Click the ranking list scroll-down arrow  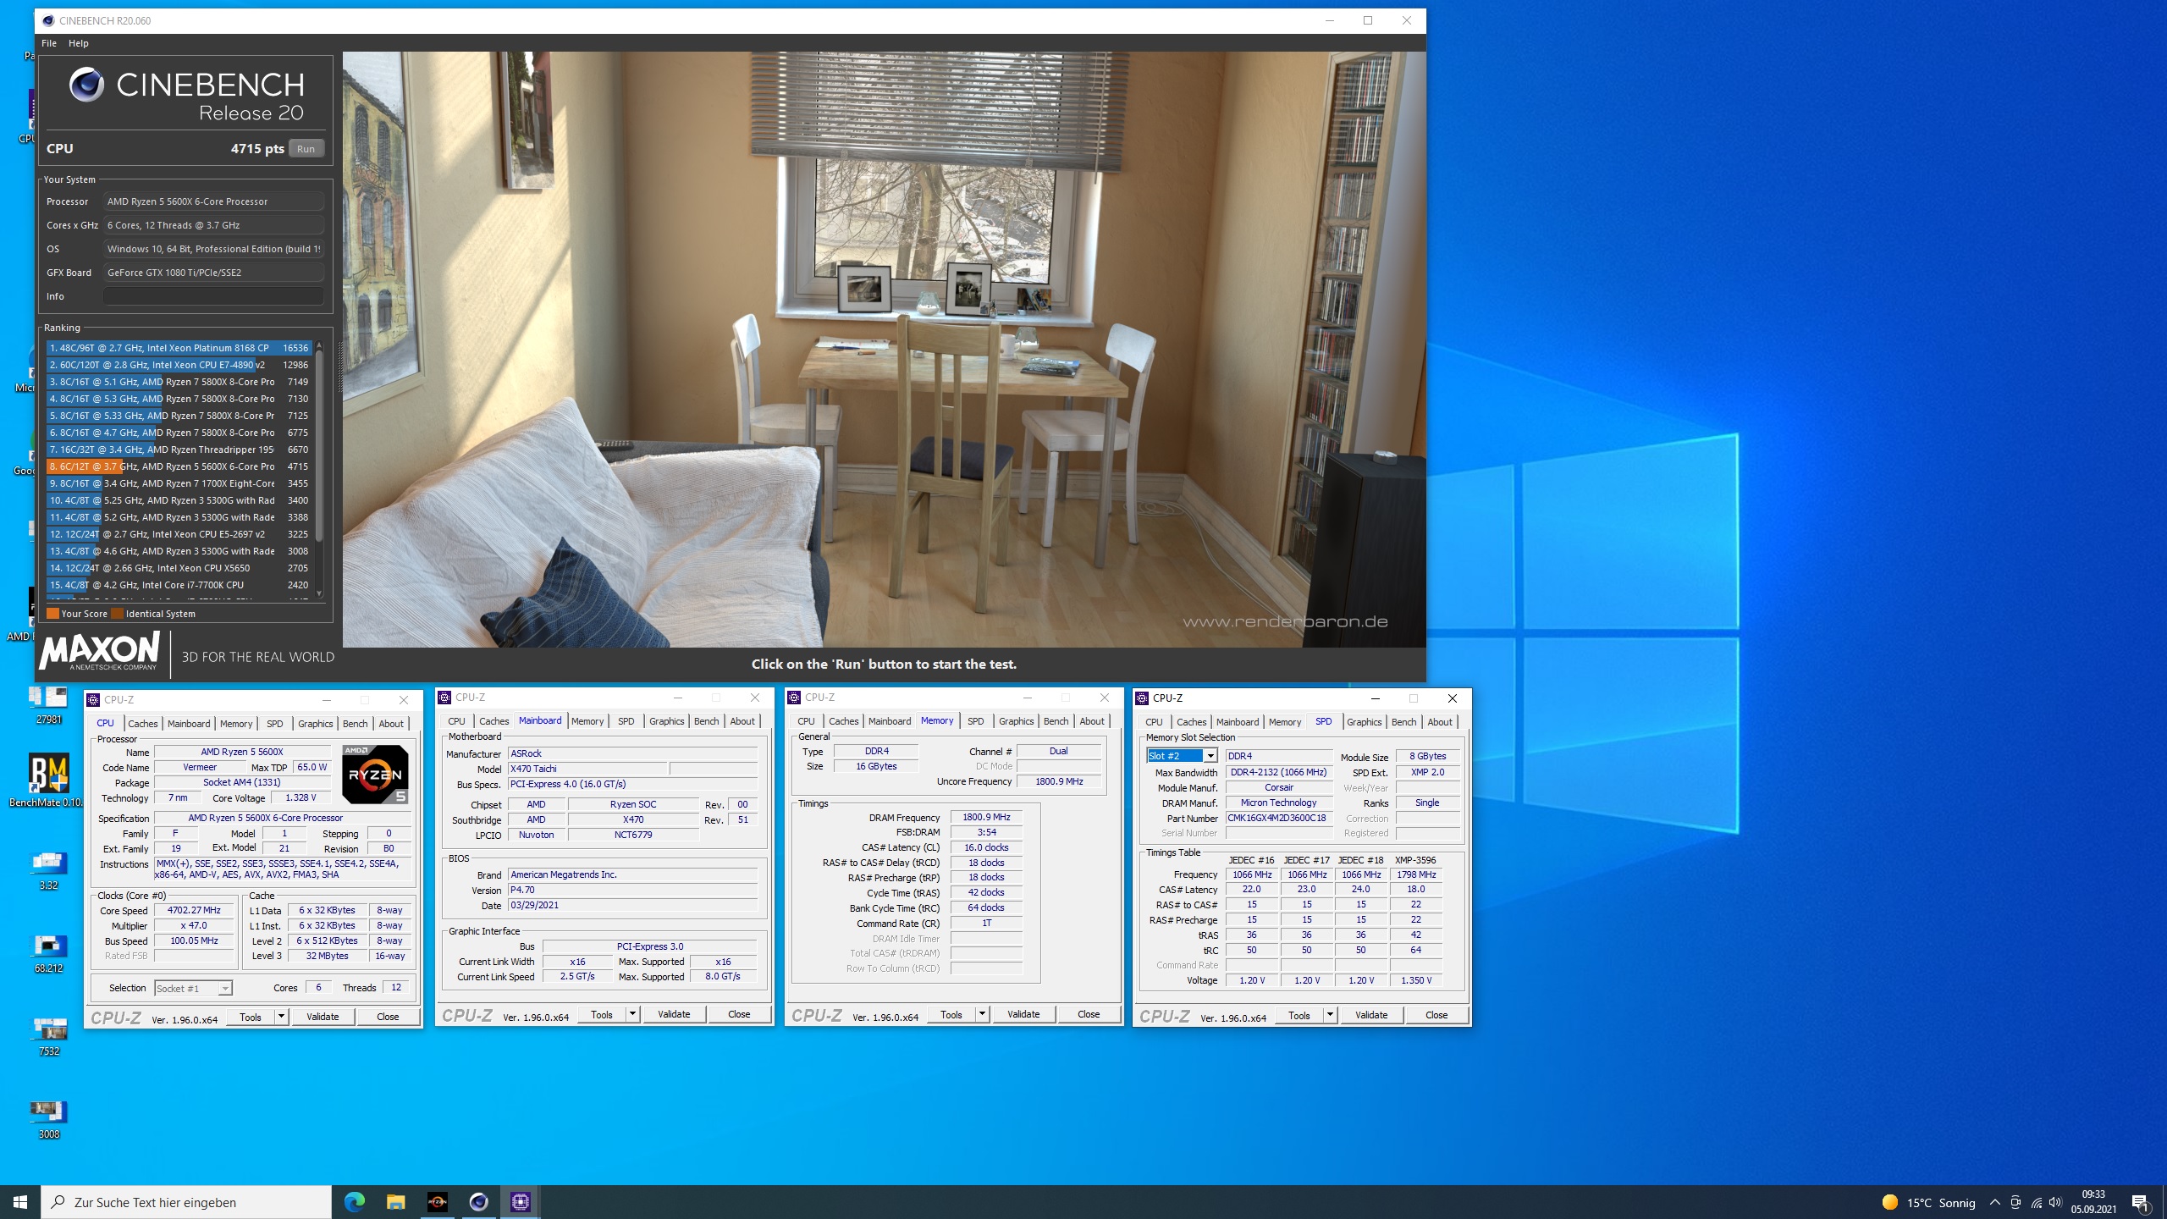(319, 593)
